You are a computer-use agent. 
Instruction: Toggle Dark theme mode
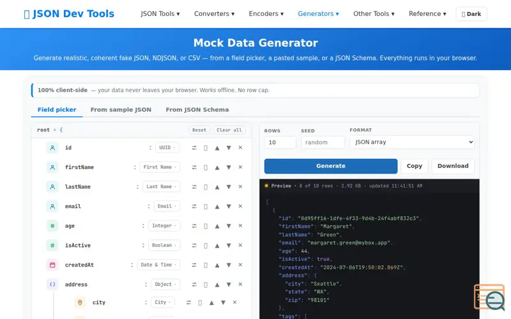point(471,14)
